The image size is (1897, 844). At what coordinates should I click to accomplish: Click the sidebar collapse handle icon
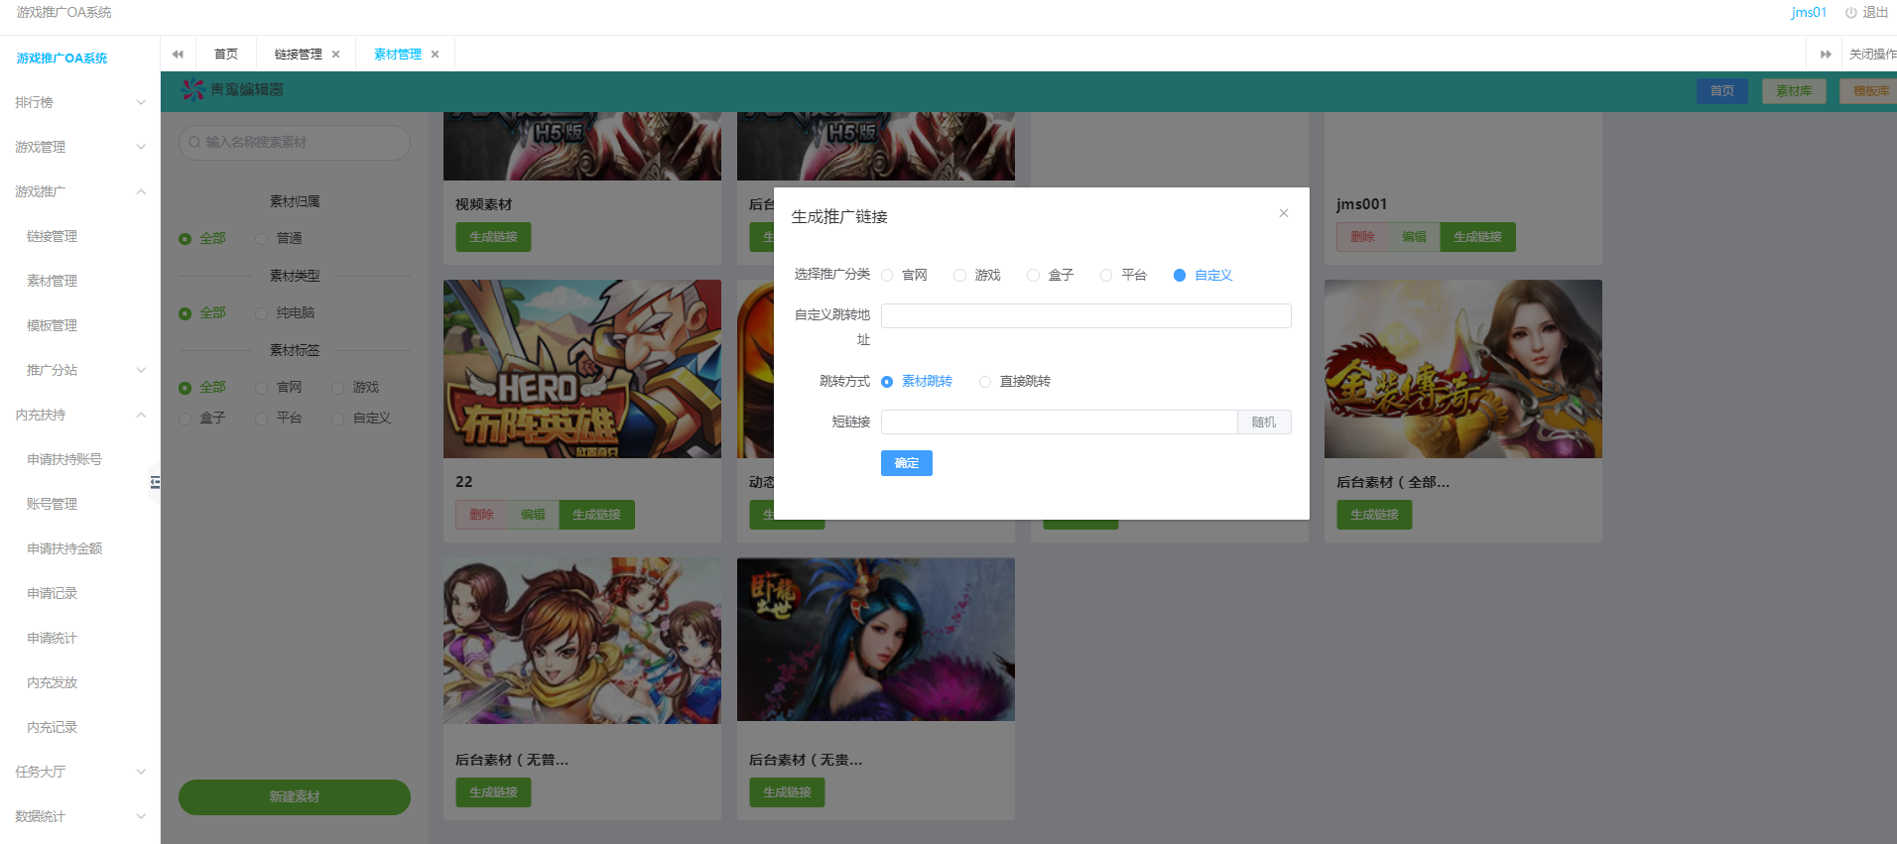click(x=155, y=483)
